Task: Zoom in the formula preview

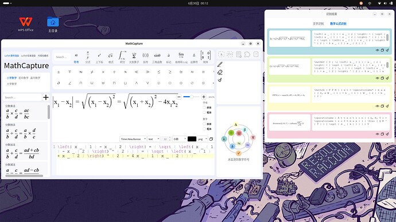Action: pyautogui.click(x=204, y=97)
